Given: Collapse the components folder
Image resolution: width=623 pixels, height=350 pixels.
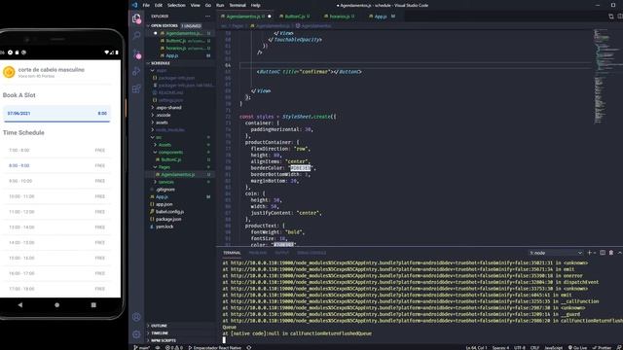Looking at the screenshot, I should (170, 152).
